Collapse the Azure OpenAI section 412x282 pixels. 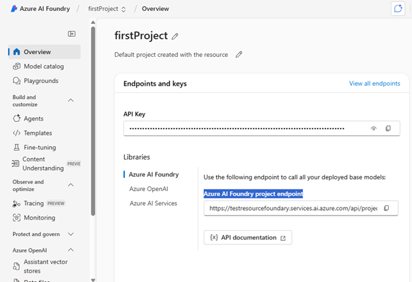pos(71,250)
